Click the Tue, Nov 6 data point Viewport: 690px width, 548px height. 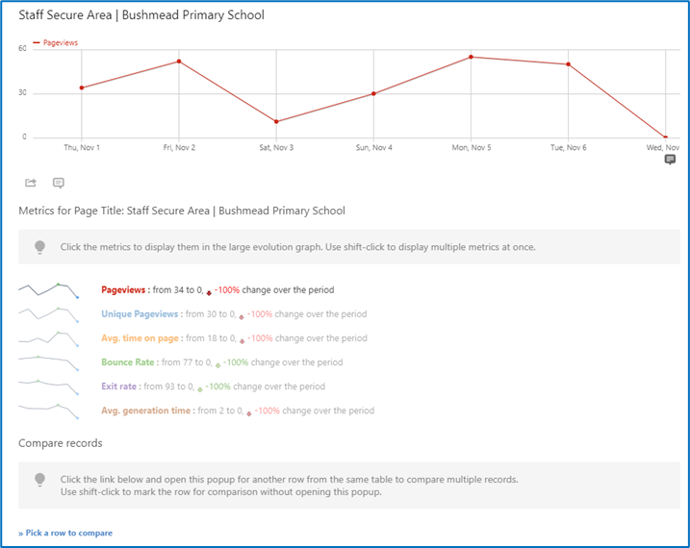[568, 64]
